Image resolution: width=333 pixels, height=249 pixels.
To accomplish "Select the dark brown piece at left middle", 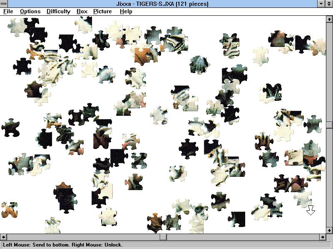I will point(33,89).
